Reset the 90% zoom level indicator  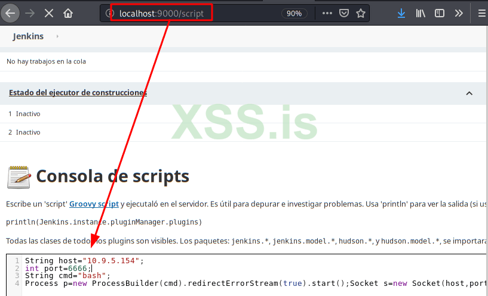(x=294, y=13)
